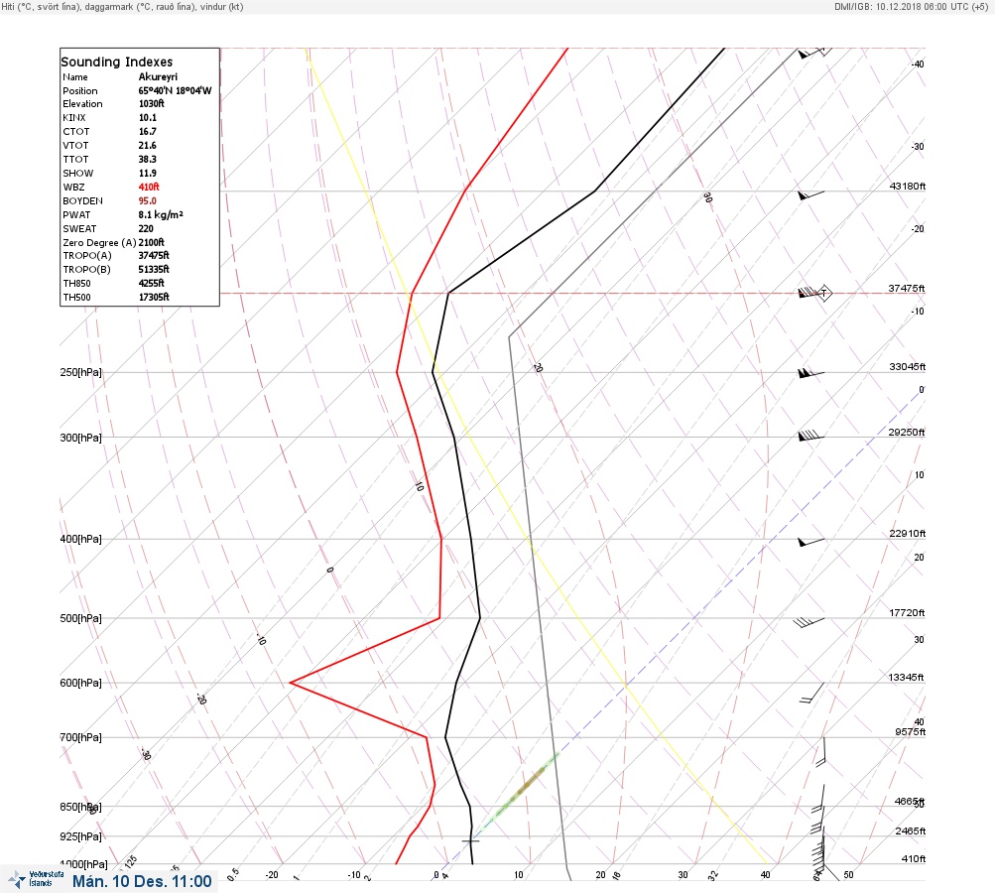Viewport: 995px width, 893px height.
Task: Click the Zero Degree (A) value 2100ft
Action: pos(151,242)
